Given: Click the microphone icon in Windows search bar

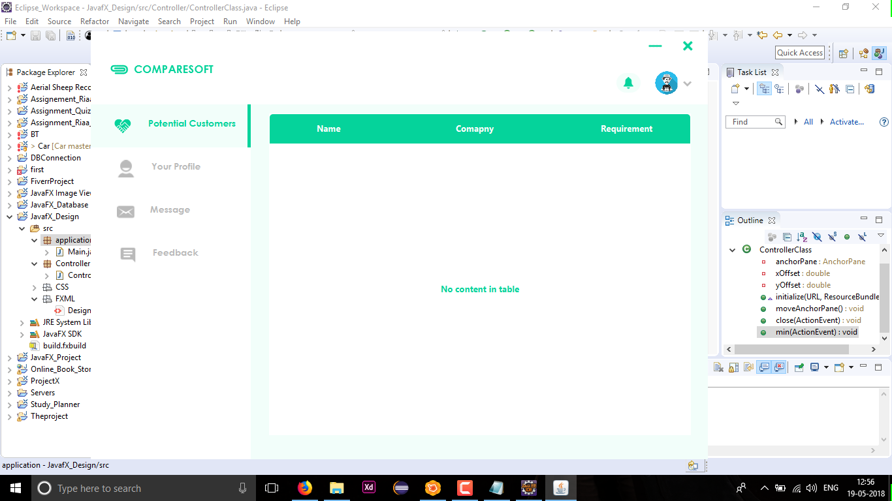Looking at the screenshot, I should click(x=243, y=487).
